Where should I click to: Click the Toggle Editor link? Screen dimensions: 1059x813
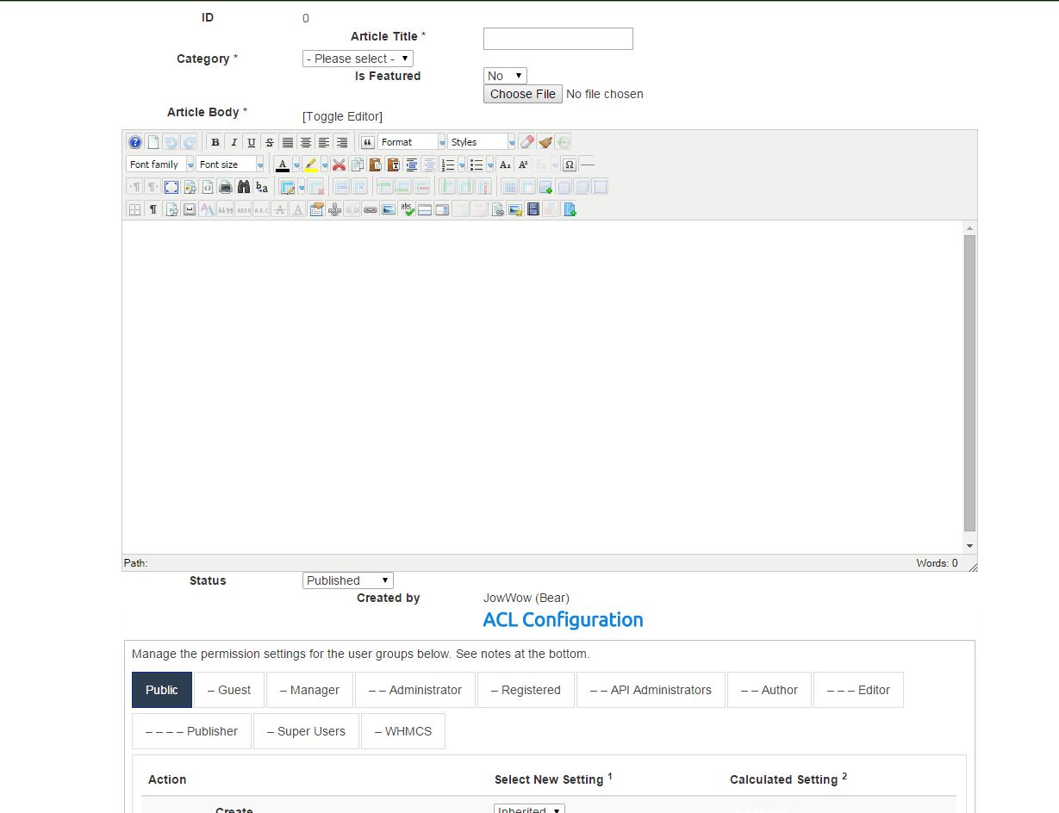(342, 116)
